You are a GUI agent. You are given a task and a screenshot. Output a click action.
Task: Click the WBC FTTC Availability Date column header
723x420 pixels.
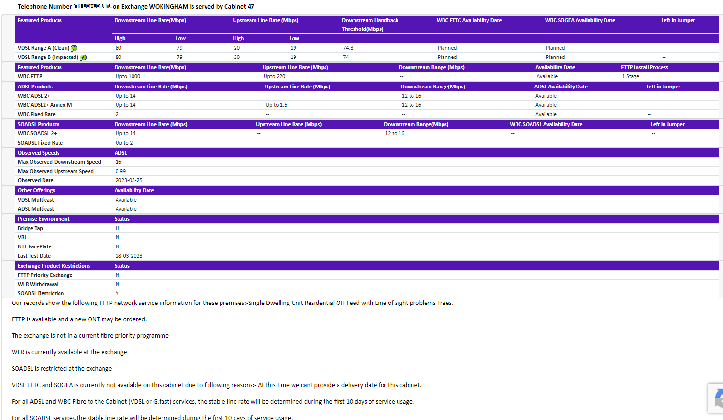click(x=469, y=20)
